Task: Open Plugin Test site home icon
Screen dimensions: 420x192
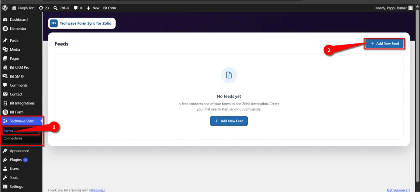Action: (14, 8)
